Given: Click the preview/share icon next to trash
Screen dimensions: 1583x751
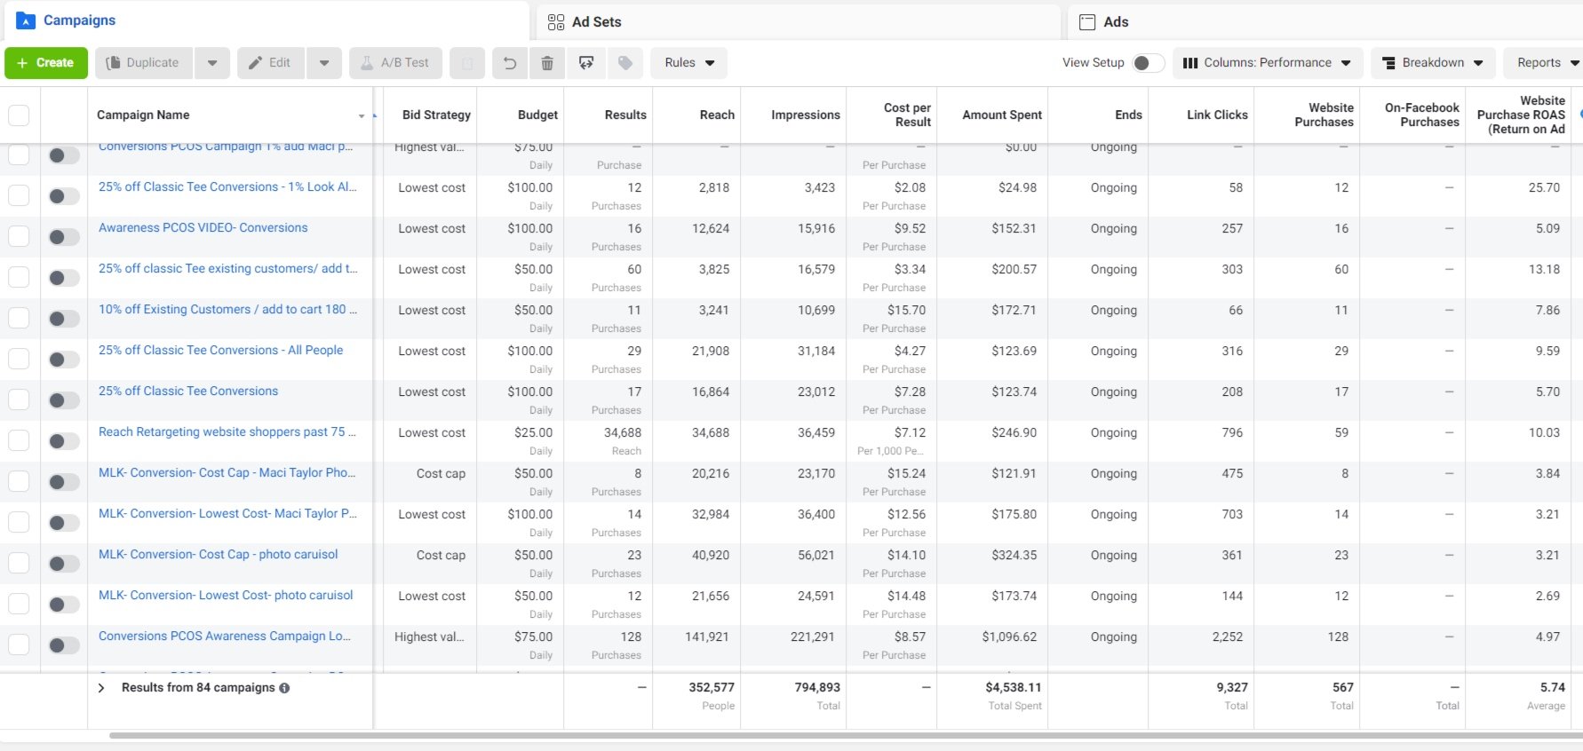Looking at the screenshot, I should coord(586,63).
